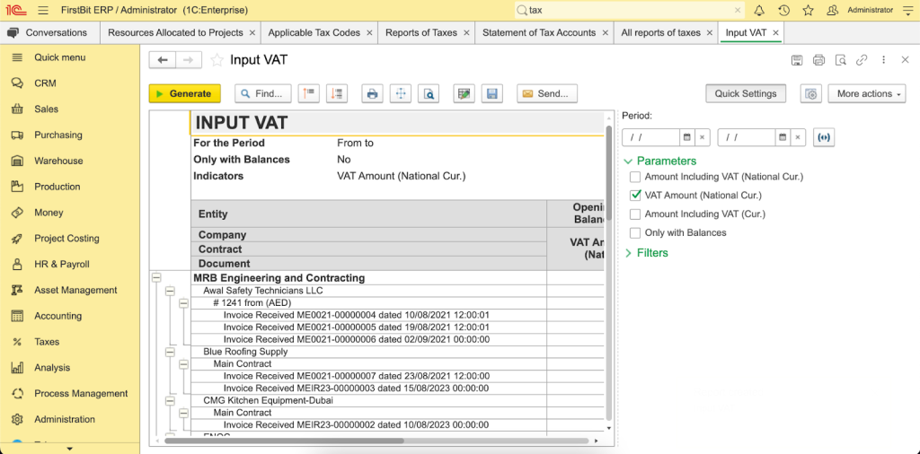Toggle the Quick Settings button
The width and height of the screenshot is (920, 454).
pyautogui.click(x=746, y=93)
